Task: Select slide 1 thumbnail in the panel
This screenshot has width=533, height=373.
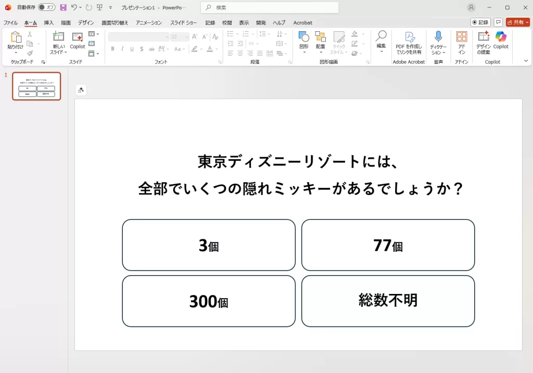Action: pyautogui.click(x=36, y=86)
